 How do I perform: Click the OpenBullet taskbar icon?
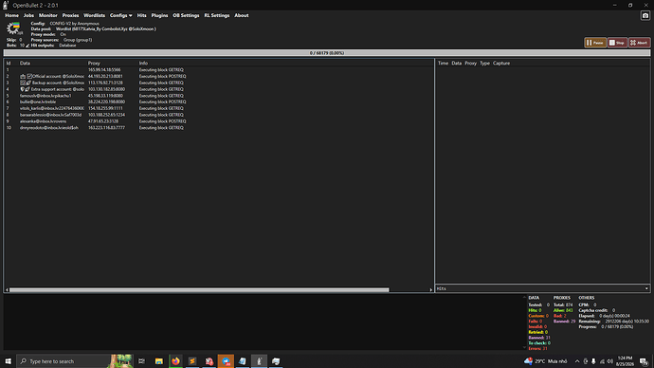point(259,361)
